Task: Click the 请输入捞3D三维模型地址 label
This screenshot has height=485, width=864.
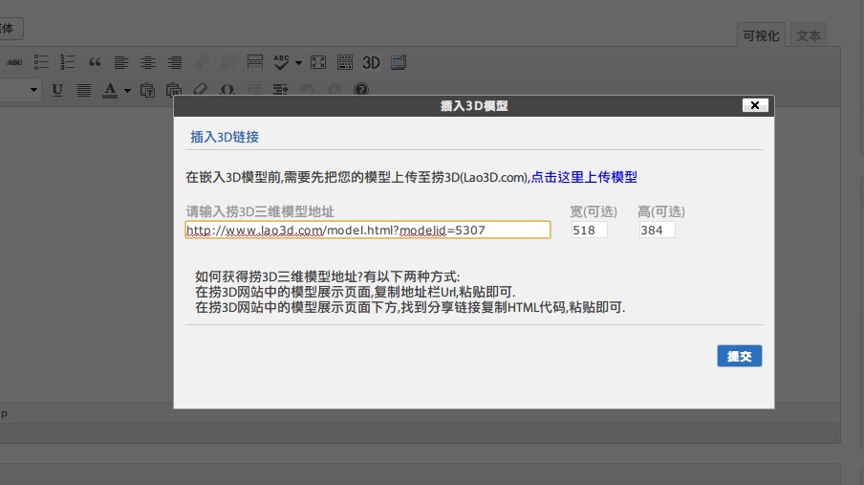Action: pos(260,211)
